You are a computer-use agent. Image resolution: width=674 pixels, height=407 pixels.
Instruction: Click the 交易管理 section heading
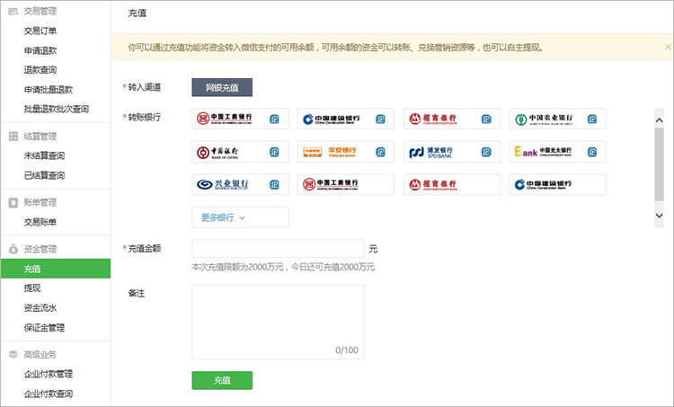pyautogui.click(x=40, y=12)
